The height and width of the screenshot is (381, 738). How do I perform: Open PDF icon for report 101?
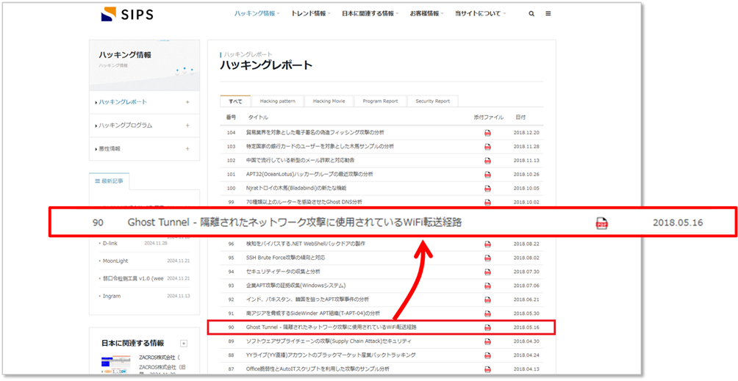pos(487,174)
